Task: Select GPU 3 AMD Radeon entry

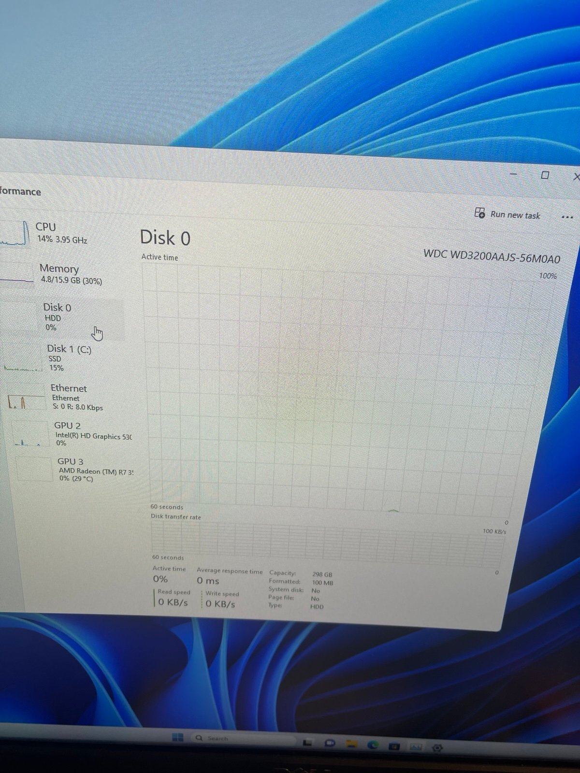Action: point(75,470)
